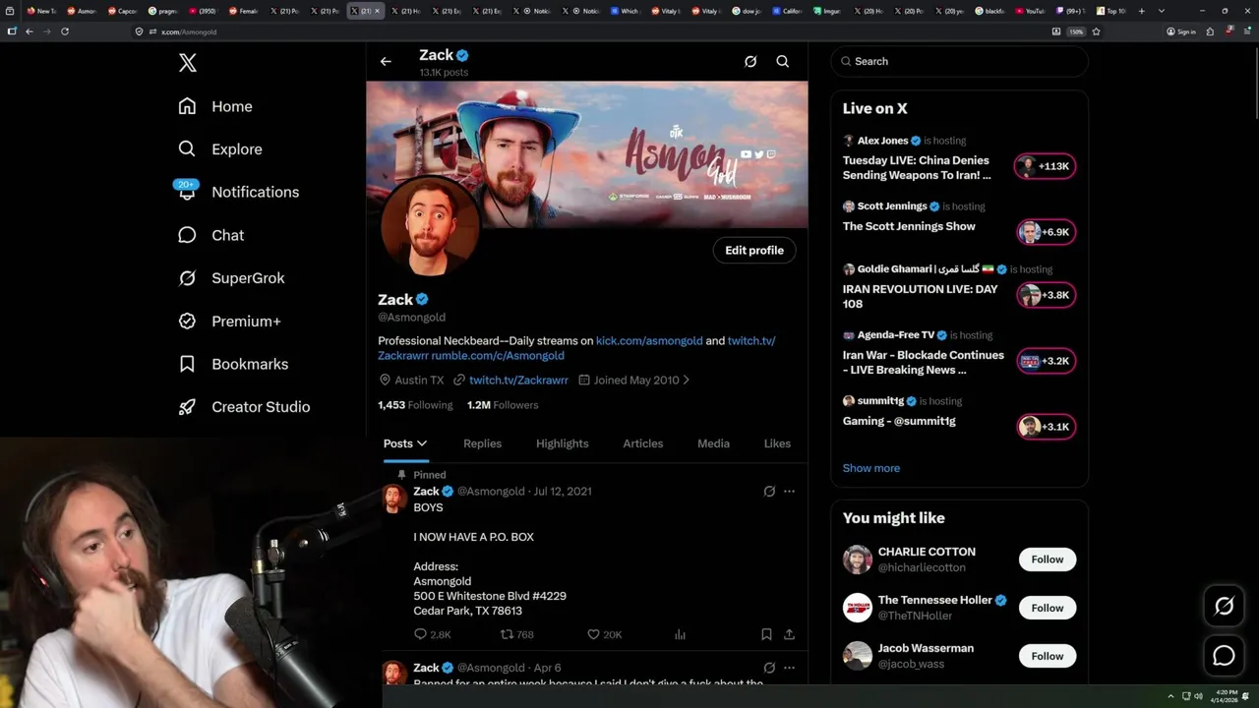Open the Posts tab dropdown
The width and height of the screenshot is (1259, 708).
[405, 443]
